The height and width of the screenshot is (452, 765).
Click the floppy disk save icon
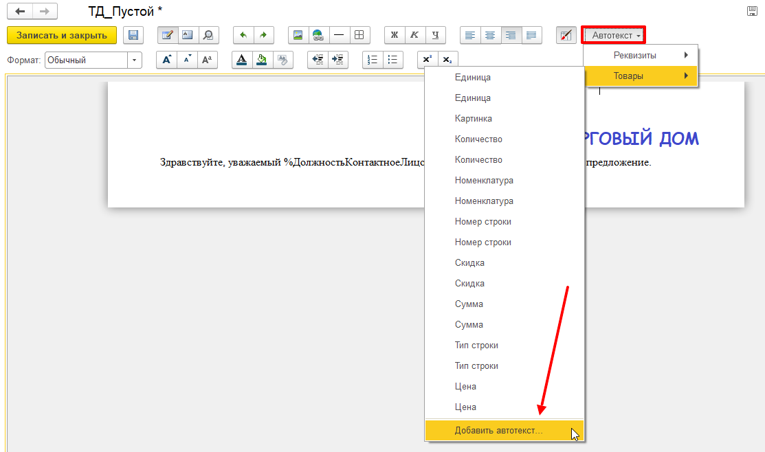pos(133,35)
